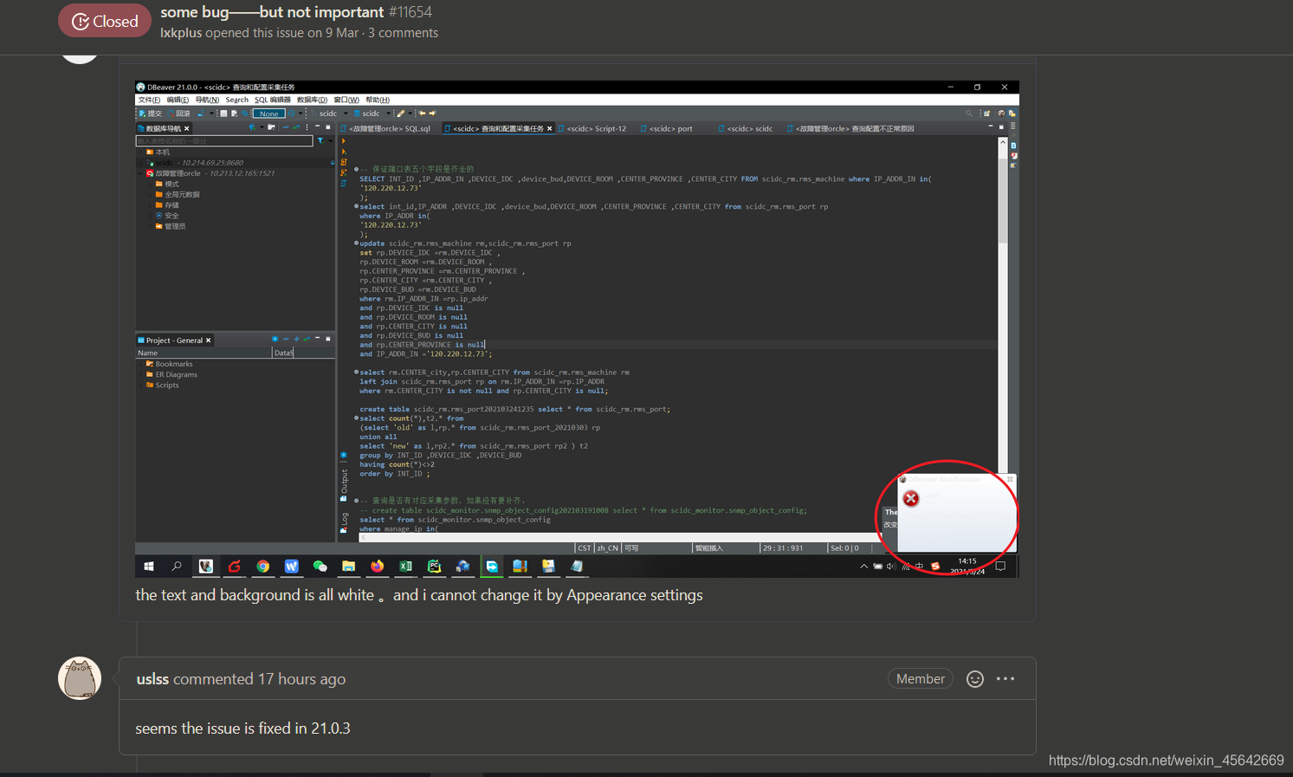Click the Log vertical tab
This screenshot has width=1293, height=777.
click(x=344, y=521)
